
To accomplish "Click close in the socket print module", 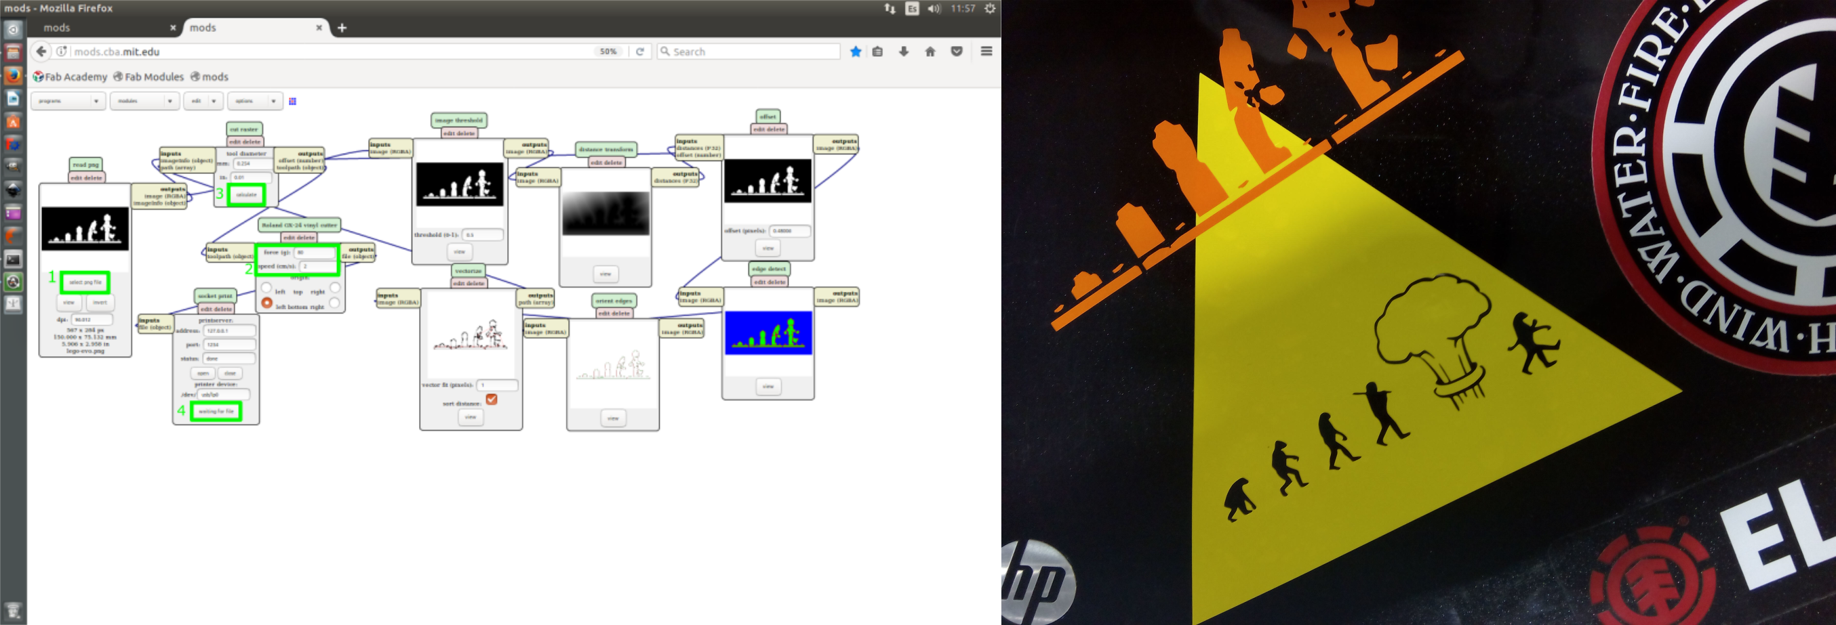I will click(x=231, y=373).
